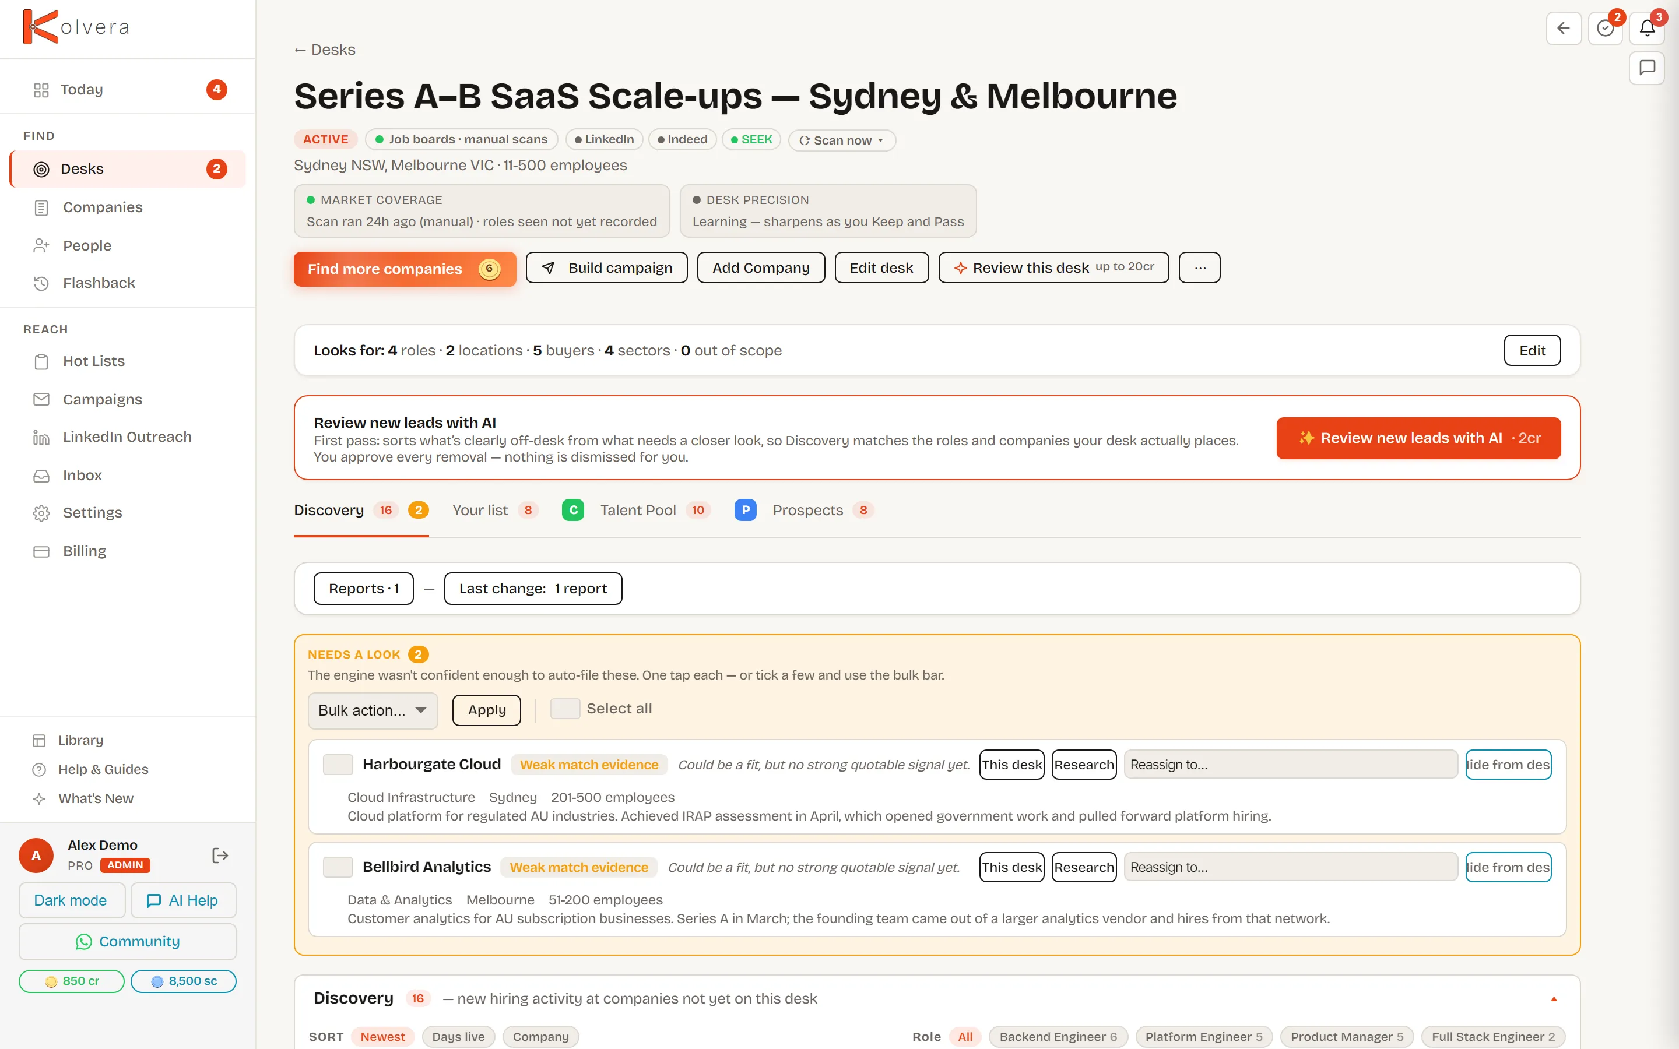Filter roles by Backend Engineer

1058,1037
